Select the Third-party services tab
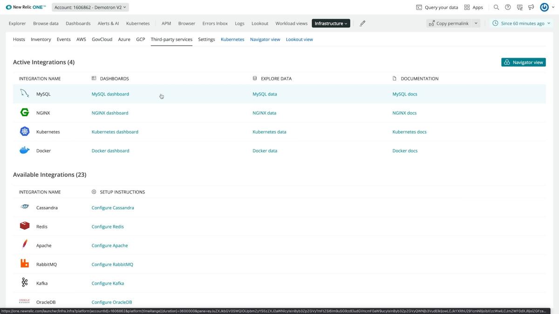The image size is (559, 314). [x=171, y=40]
